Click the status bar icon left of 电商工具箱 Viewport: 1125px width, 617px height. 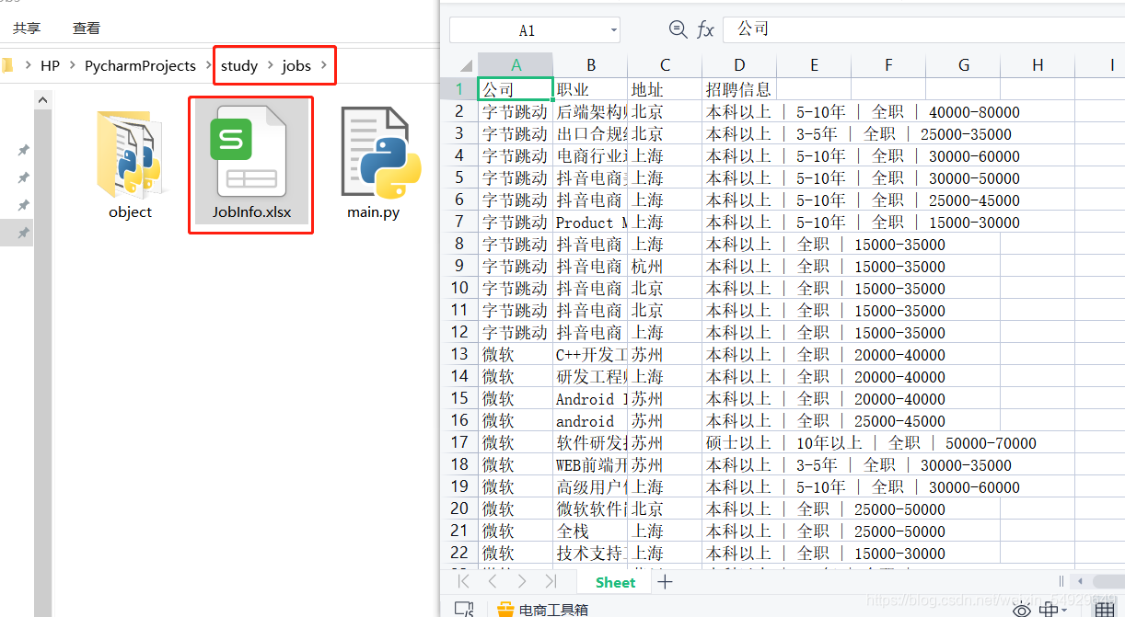click(465, 609)
